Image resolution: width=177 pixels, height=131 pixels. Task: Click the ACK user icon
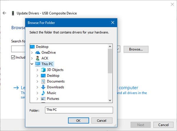[x=37, y=58]
